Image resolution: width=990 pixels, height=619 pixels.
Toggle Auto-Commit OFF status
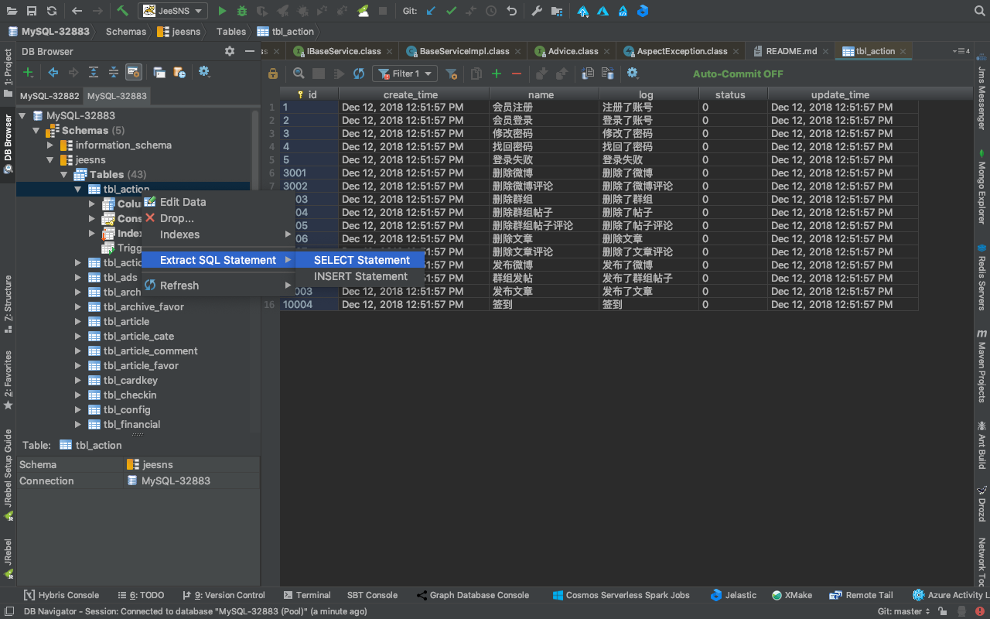point(737,74)
